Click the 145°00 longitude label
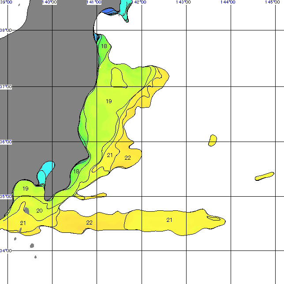This screenshot has height=284, width=284. 272,2
